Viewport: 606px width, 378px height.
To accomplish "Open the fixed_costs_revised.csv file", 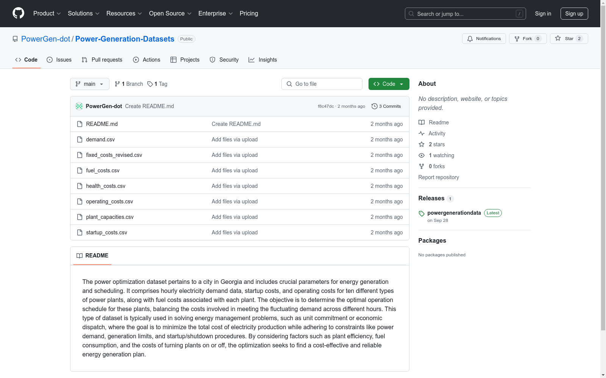I will point(114,155).
